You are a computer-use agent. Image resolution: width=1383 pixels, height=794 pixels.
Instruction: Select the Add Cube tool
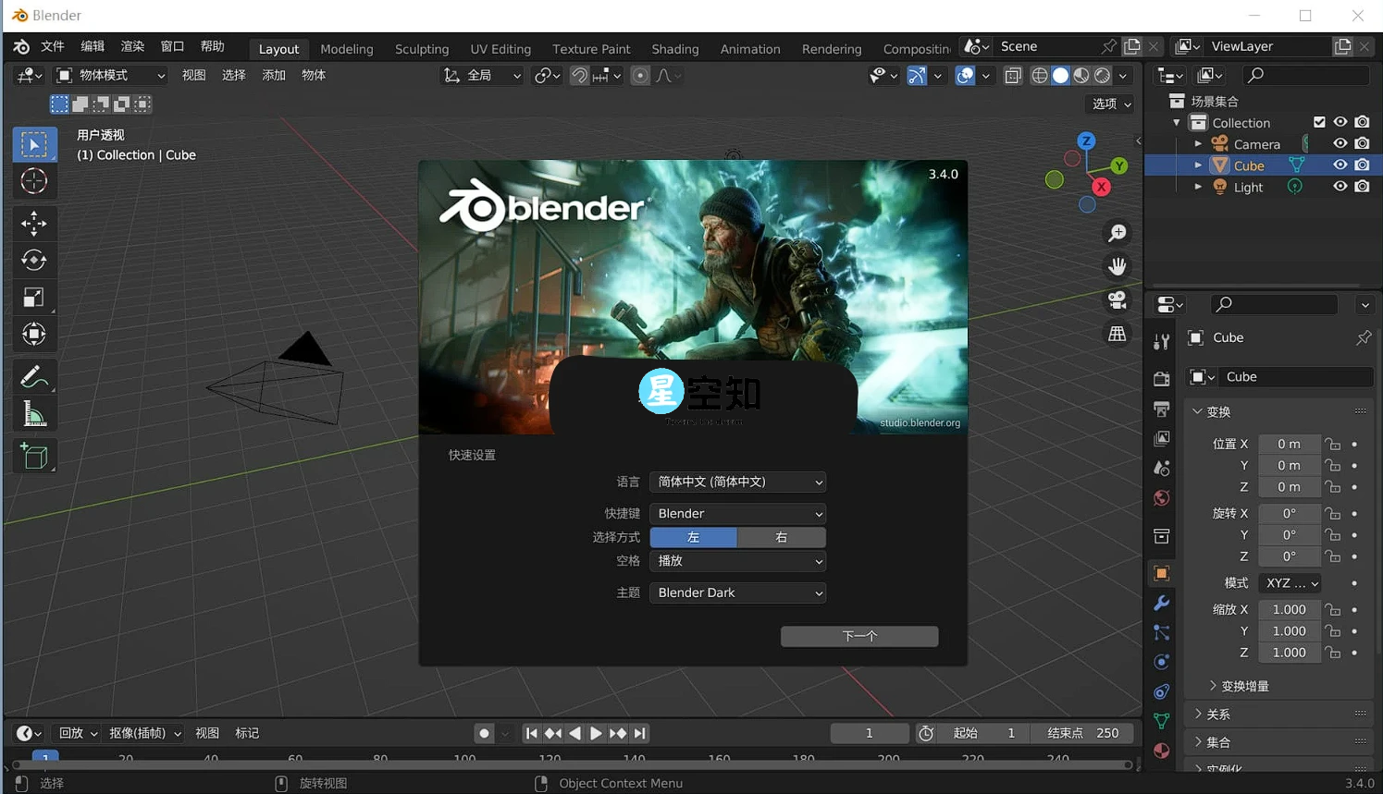pos(34,456)
